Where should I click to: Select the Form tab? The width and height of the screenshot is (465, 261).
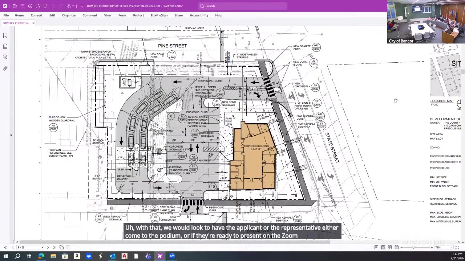point(122,15)
